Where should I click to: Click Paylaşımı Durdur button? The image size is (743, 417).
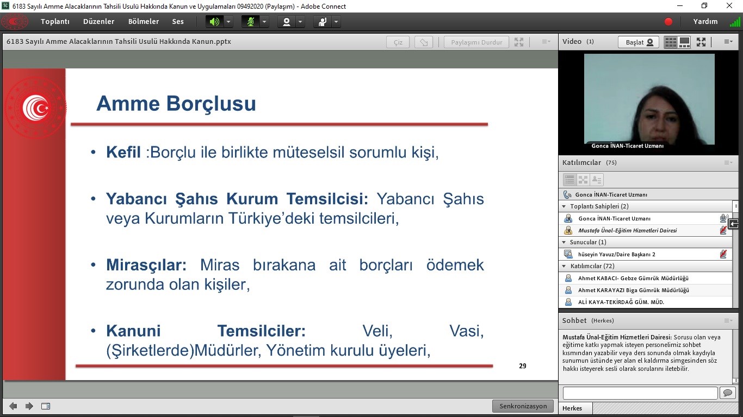tap(476, 42)
